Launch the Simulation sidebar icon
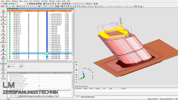This screenshot has height=100, width=178. (x=3, y=54)
